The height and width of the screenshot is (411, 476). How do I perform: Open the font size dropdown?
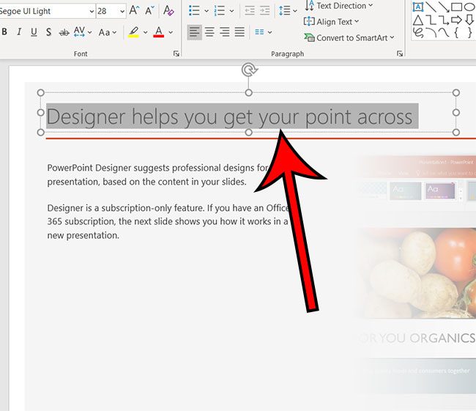click(121, 12)
